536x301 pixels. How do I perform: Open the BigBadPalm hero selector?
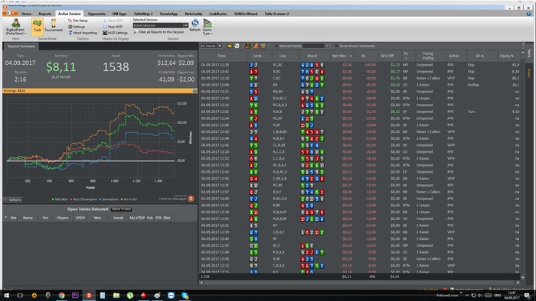15,27
